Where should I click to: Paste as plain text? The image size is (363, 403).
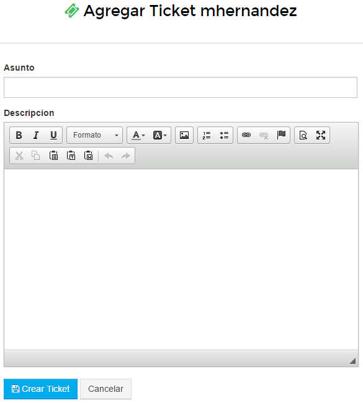pyautogui.click(x=71, y=156)
